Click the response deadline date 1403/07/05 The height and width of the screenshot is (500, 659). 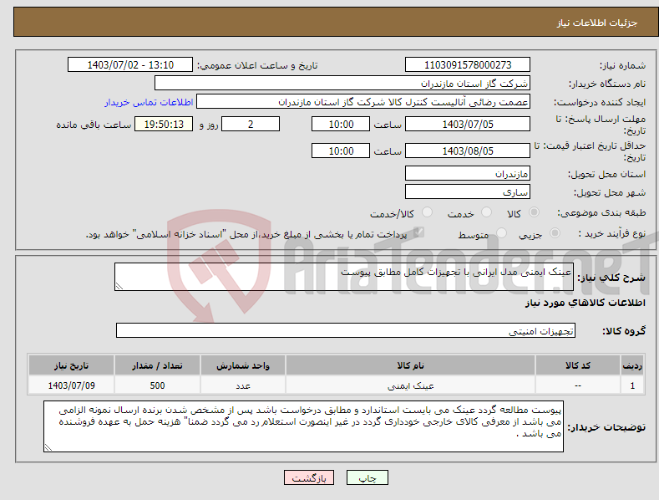pyautogui.click(x=468, y=124)
